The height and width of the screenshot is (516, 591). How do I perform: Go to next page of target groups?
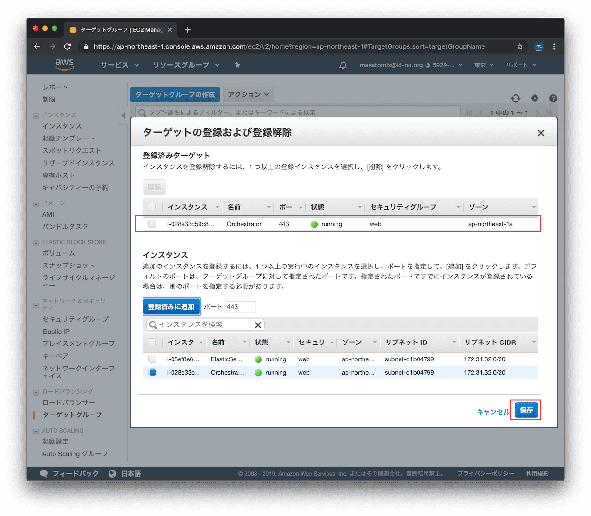pos(537,112)
